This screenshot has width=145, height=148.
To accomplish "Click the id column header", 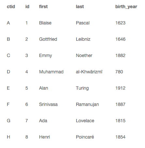I will tap(27, 7).
